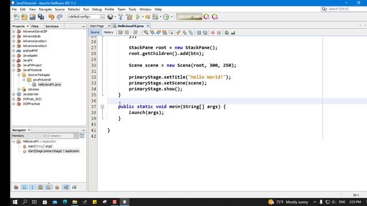The width and height of the screenshot is (367, 206).
Task: Select start(Stage primaryStage) in Navigator
Action: pos(53,151)
